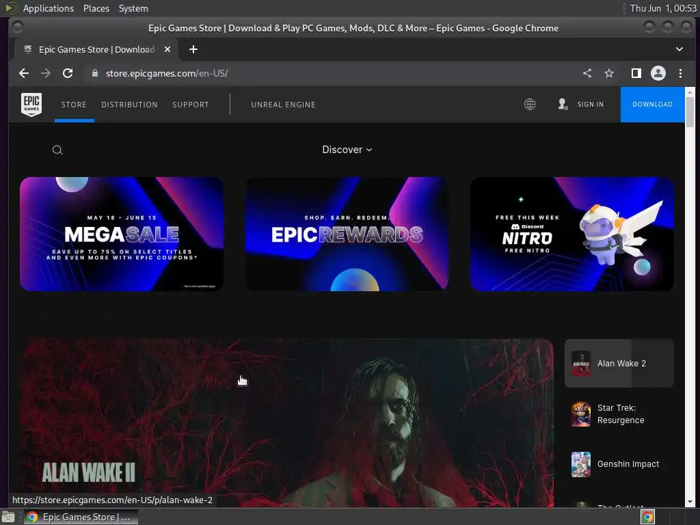Click the sign-in user avatar icon
This screenshot has width=700, height=525.
click(563, 105)
